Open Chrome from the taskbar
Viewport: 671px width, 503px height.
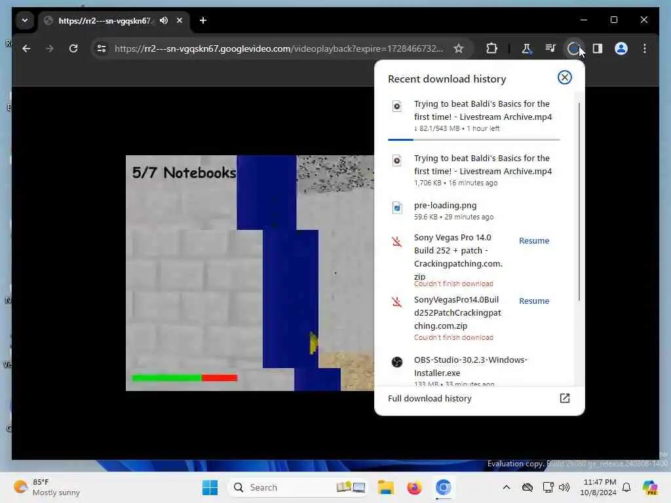click(x=444, y=487)
